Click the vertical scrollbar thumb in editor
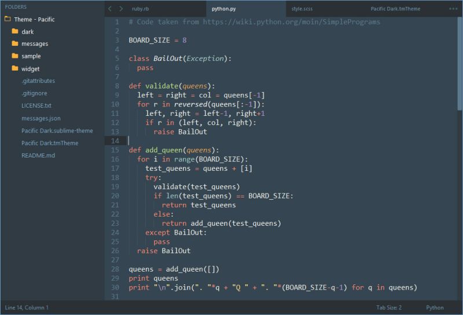463x315 pixels. (460, 64)
